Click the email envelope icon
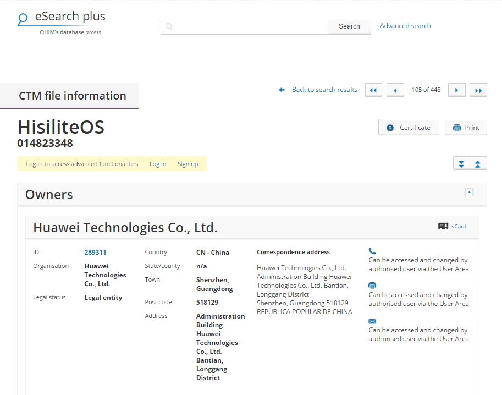Screen dimensions: 502x395 pos(372,321)
